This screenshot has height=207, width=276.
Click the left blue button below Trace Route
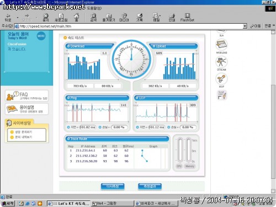click(x=113, y=187)
